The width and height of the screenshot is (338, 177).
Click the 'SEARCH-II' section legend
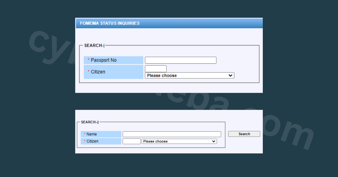point(90,122)
